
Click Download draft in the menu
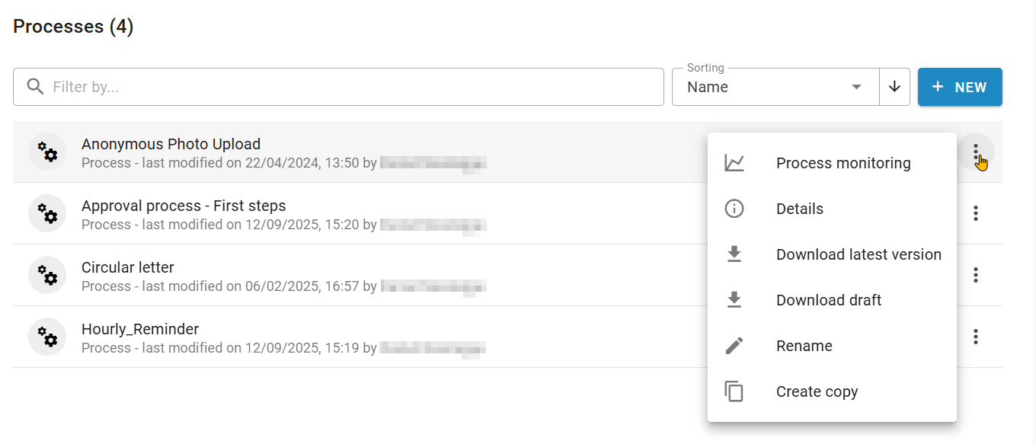[x=828, y=300]
